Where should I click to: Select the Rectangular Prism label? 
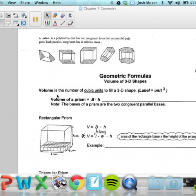click(55, 118)
